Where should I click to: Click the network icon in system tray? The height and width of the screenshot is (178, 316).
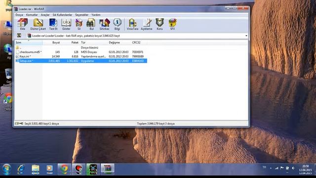[276, 168]
